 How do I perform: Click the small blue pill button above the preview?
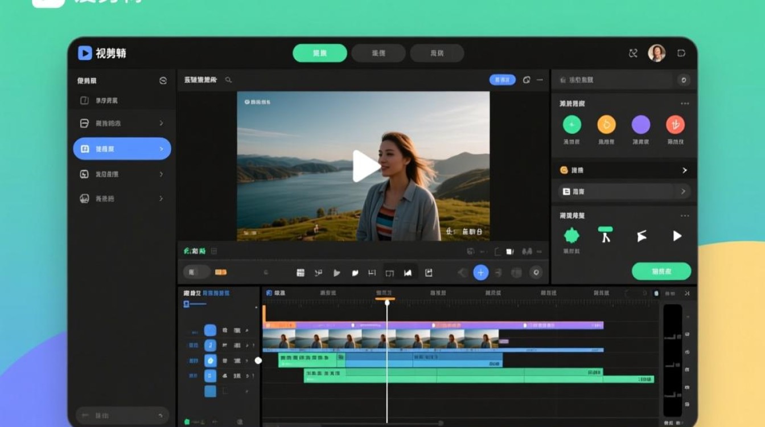click(x=503, y=80)
